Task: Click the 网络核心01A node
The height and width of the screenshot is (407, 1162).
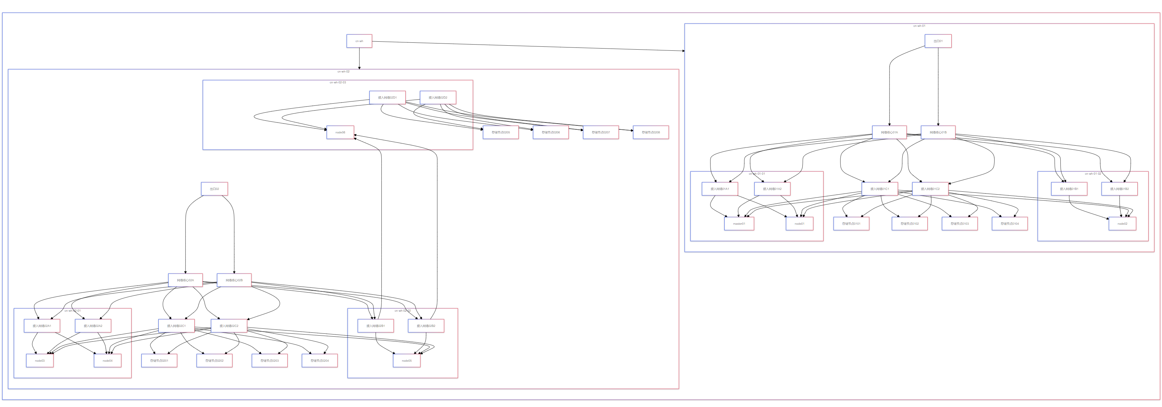Action: [889, 132]
